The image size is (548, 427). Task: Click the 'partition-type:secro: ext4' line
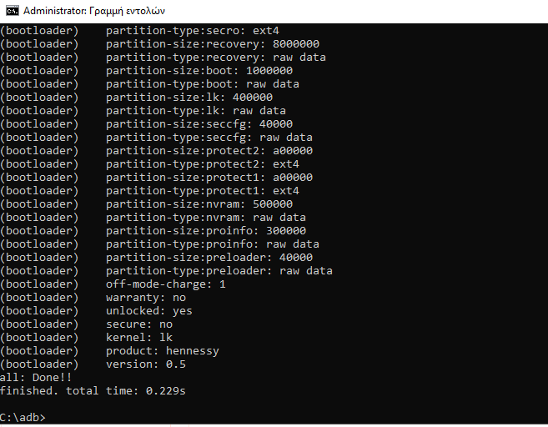coord(192,30)
